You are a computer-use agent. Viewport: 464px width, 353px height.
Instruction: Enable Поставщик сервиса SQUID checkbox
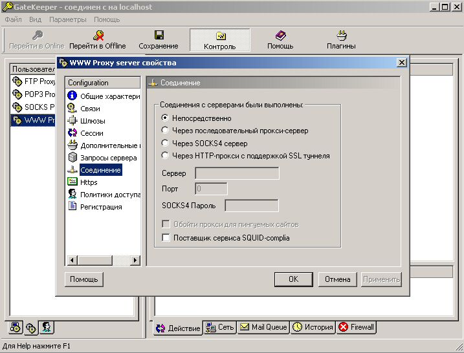(166, 238)
